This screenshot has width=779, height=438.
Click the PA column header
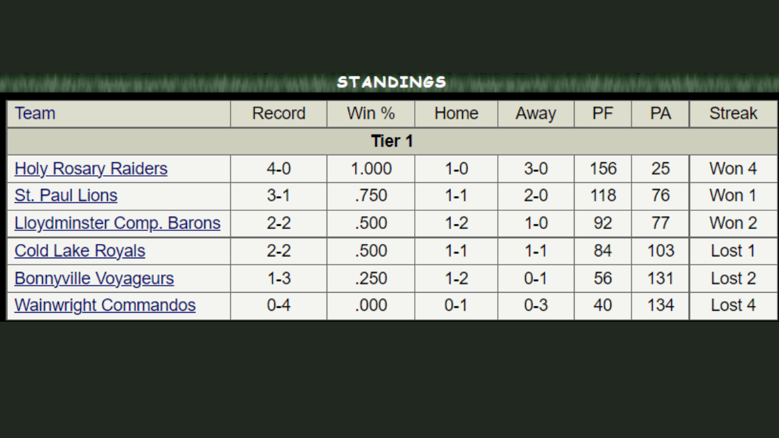pyautogui.click(x=660, y=114)
